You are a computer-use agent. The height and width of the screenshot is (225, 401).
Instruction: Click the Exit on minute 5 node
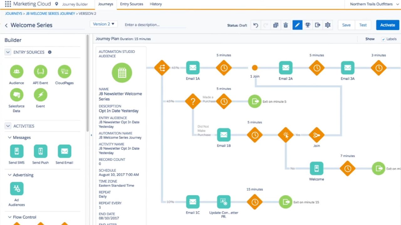255,101
